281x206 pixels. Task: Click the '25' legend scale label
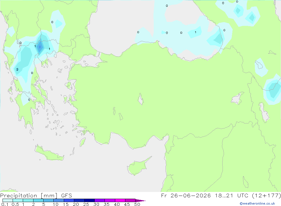86,204
